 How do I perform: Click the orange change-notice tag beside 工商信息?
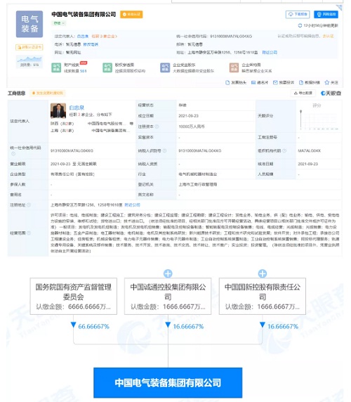pos(48,93)
